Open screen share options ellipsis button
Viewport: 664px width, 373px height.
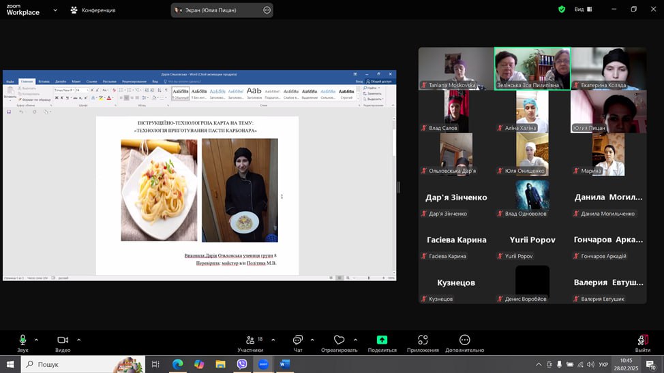[267, 10]
